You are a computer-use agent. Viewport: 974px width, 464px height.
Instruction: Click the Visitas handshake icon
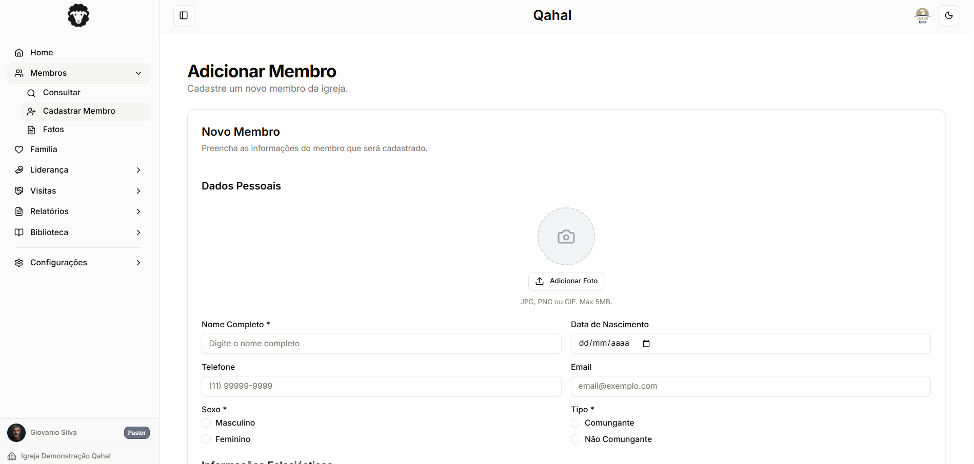point(19,191)
